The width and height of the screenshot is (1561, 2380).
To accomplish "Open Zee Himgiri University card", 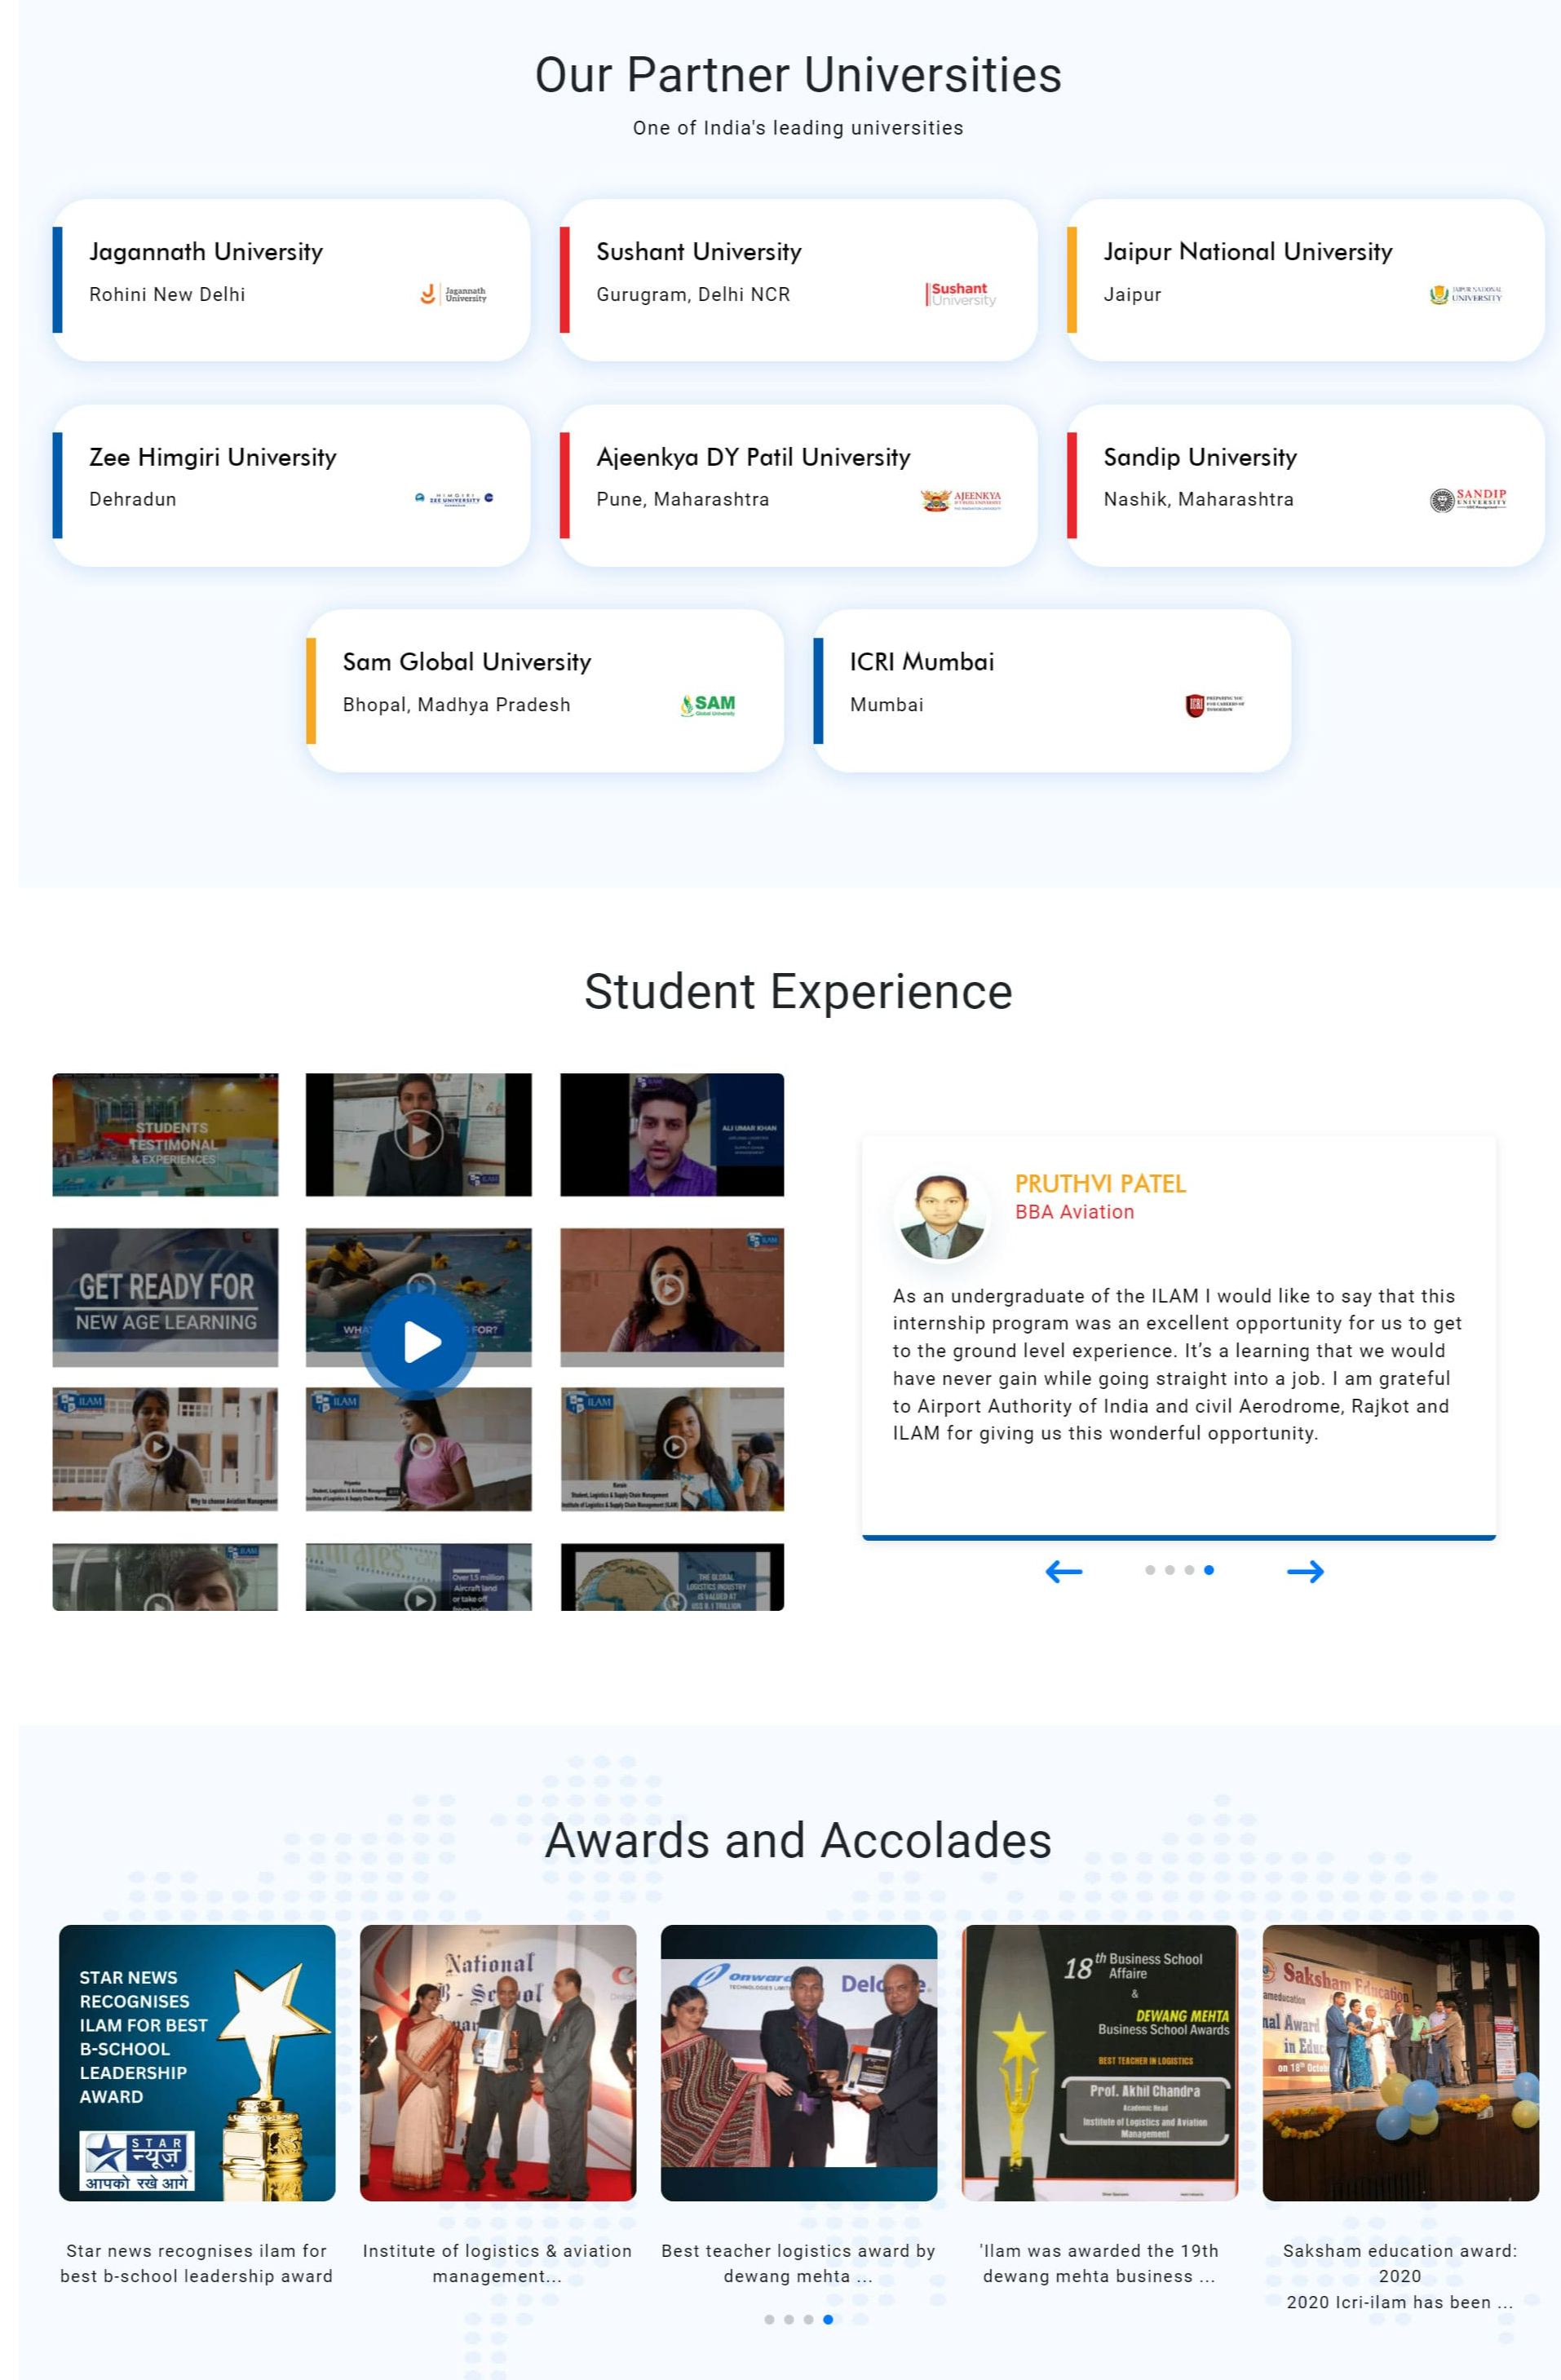I will coord(291,485).
